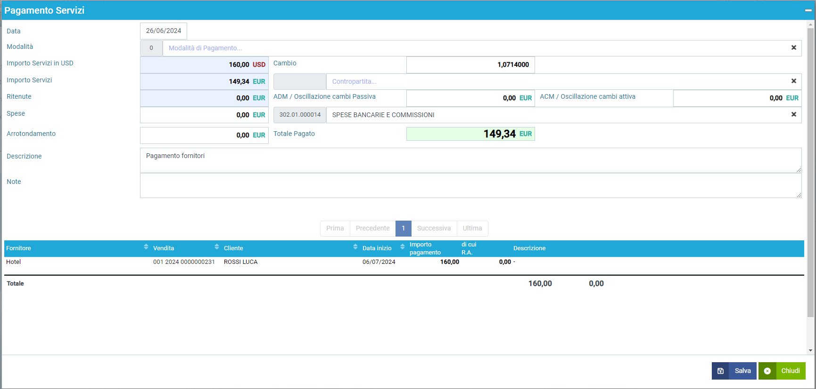This screenshot has width=816, height=389.
Task: Click the Chiudi circle X icon
Action: (x=767, y=371)
